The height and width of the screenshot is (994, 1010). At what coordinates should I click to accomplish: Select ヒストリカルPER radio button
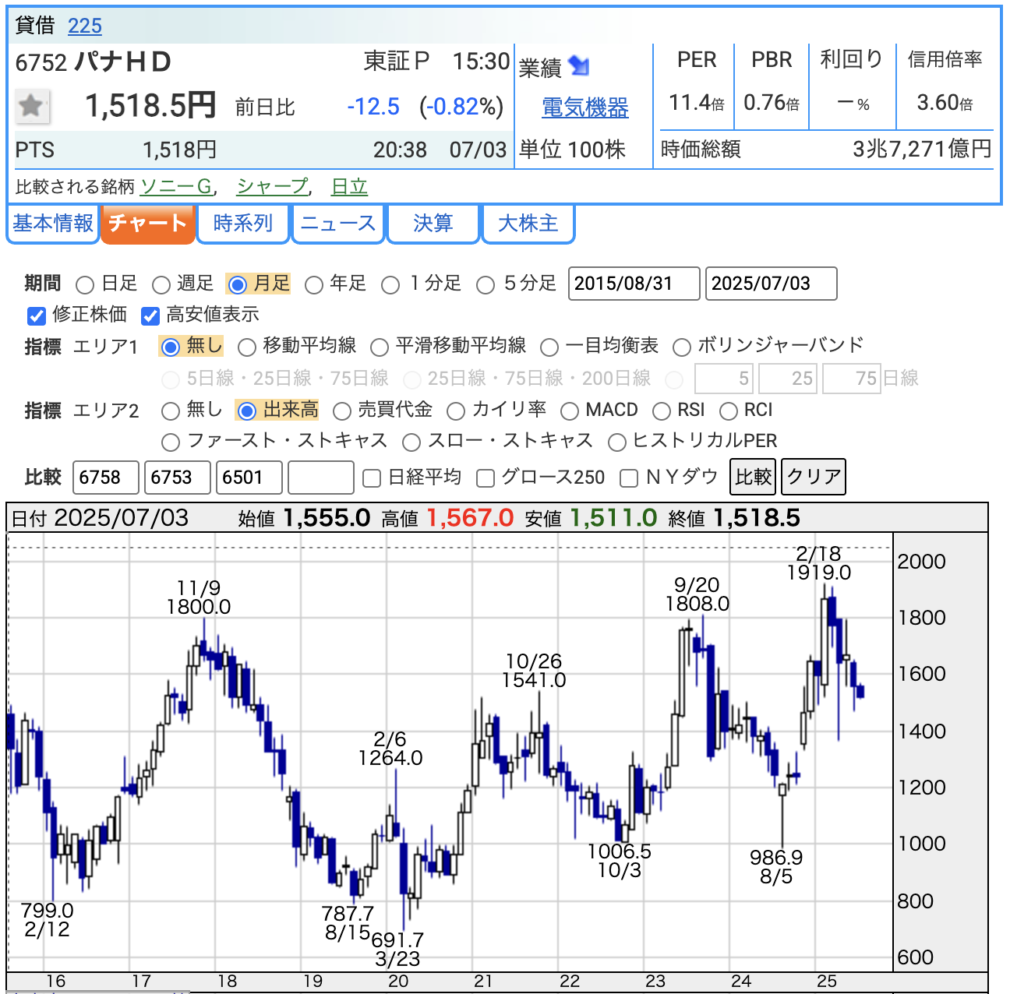[617, 442]
